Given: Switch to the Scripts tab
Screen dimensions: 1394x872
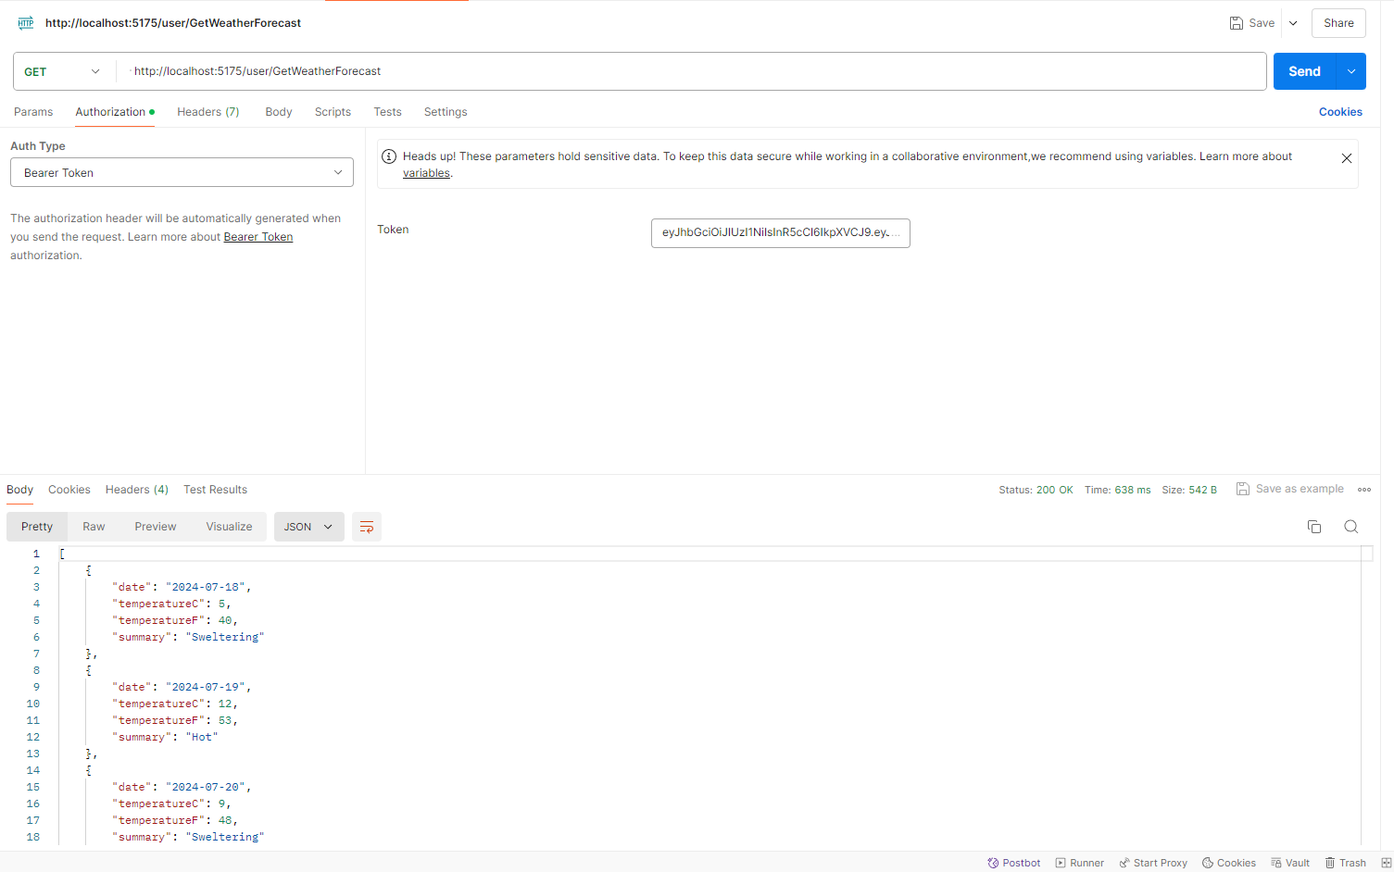Looking at the screenshot, I should coord(333,112).
